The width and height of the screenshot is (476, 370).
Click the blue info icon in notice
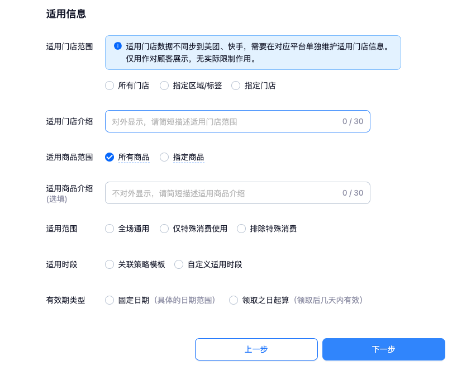point(118,46)
